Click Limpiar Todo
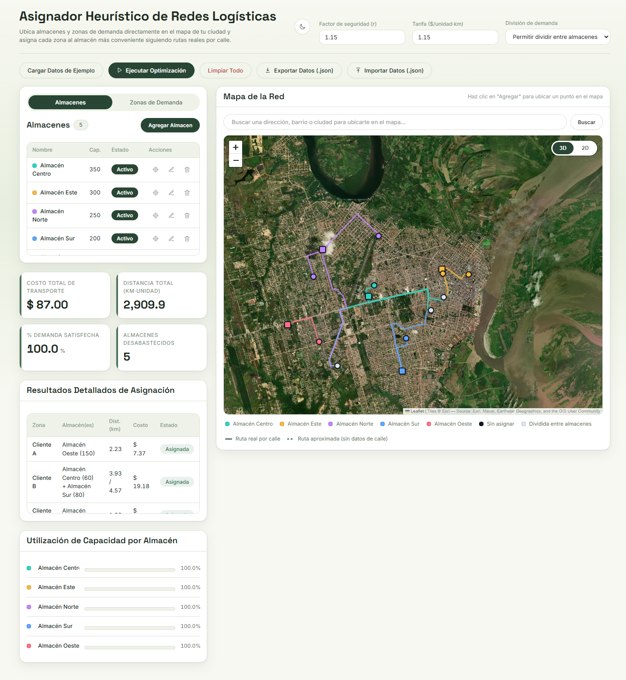This screenshot has width=626, height=680. pos(226,70)
